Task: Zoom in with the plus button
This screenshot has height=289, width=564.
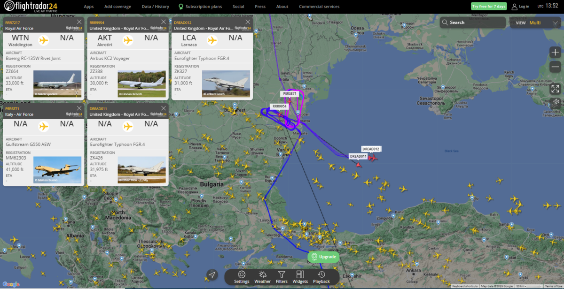Action: coord(555,53)
